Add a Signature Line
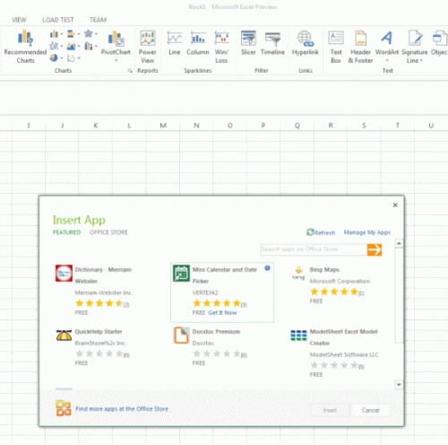Viewport: 448px width, 445px height. [415, 47]
